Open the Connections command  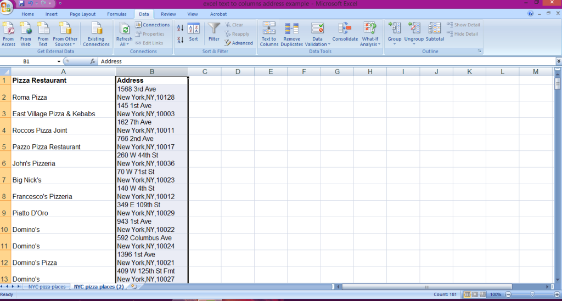click(153, 25)
